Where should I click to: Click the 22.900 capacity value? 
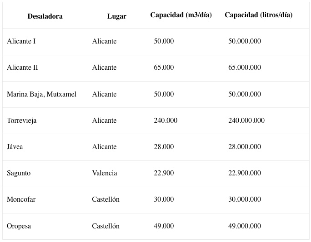click(x=164, y=173)
